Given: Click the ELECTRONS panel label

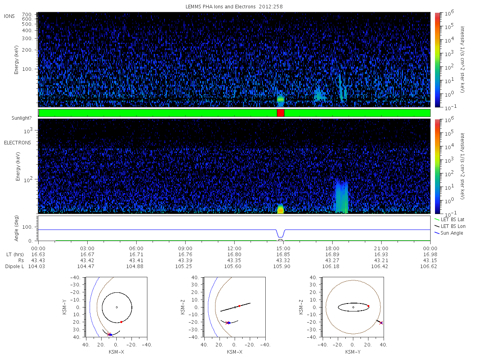Looking at the screenshot, I should 18,142.
